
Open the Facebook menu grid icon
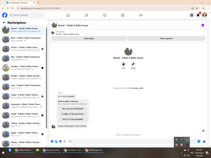(192, 15)
